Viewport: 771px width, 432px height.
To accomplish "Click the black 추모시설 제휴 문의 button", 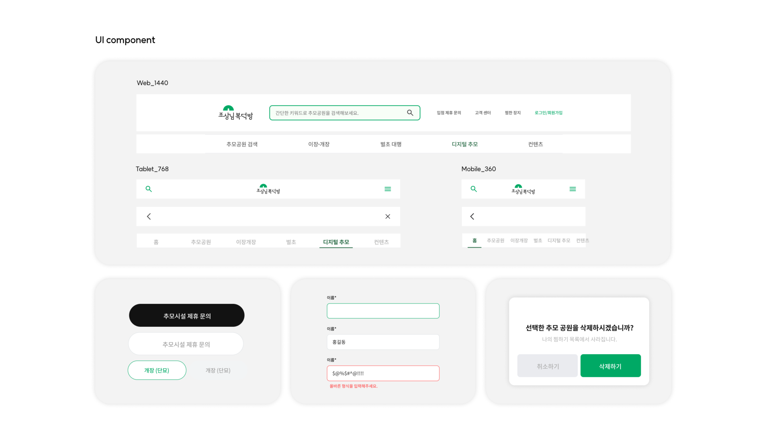I will [186, 316].
